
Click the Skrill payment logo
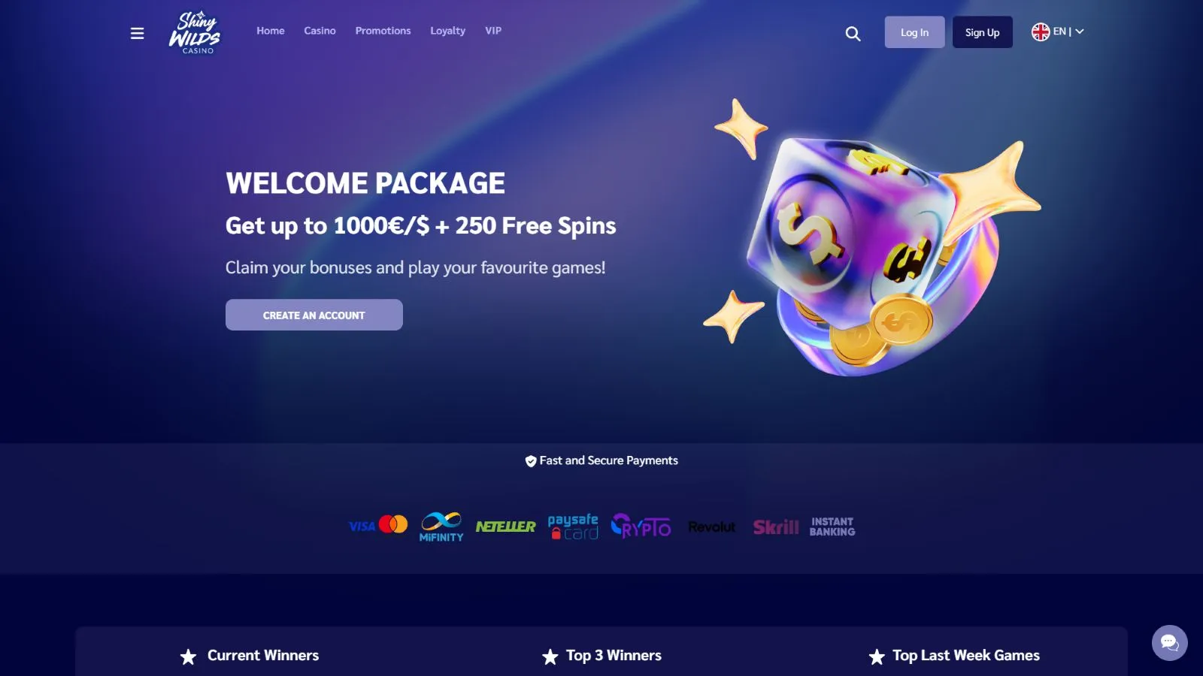click(776, 527)
